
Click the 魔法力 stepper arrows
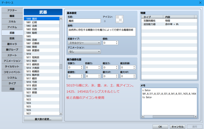(117, 67)
